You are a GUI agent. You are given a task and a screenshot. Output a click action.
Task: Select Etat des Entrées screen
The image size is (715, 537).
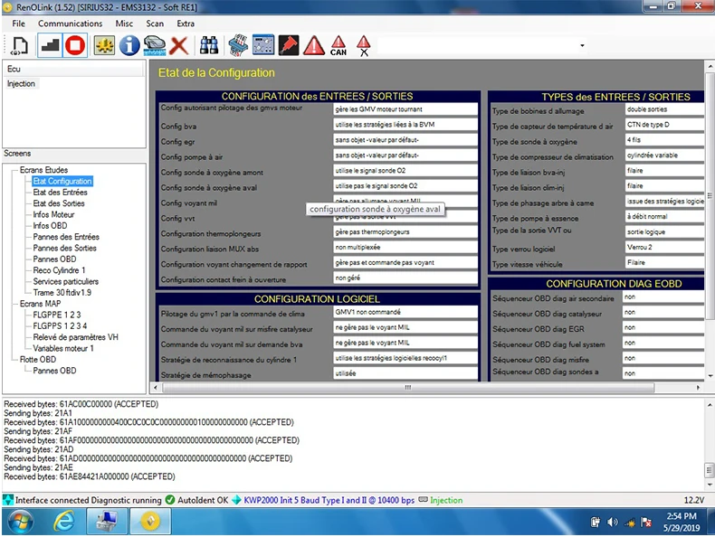[61, 193]
